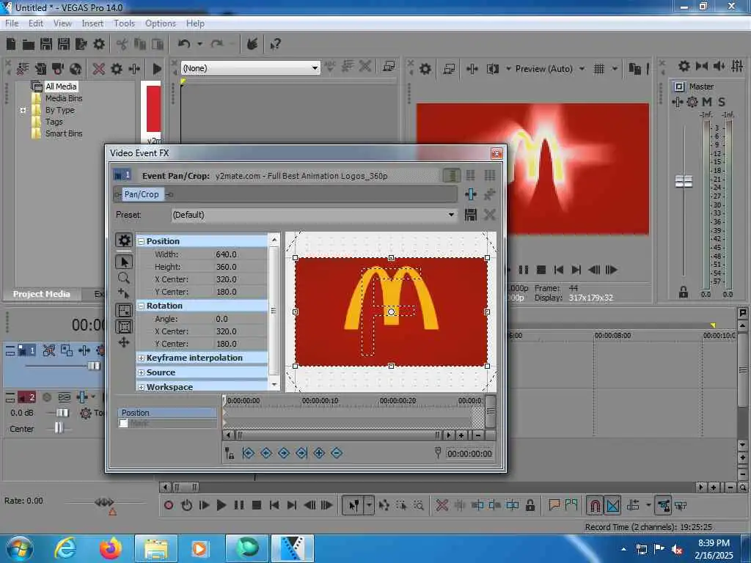The height and width of the screenshot is (563, 751).
Task: Expand the By Type folder in Project Media
Action: click(x=23, y=110)
